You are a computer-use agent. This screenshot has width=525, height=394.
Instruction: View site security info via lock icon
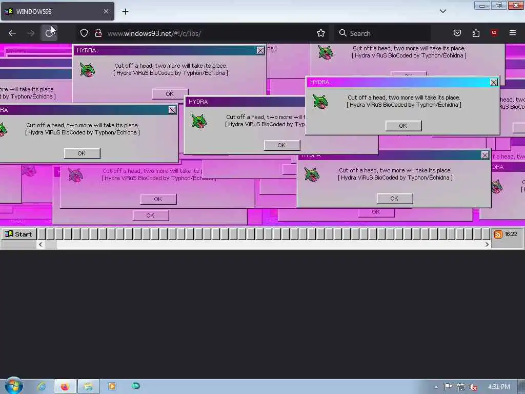point(98,33)
